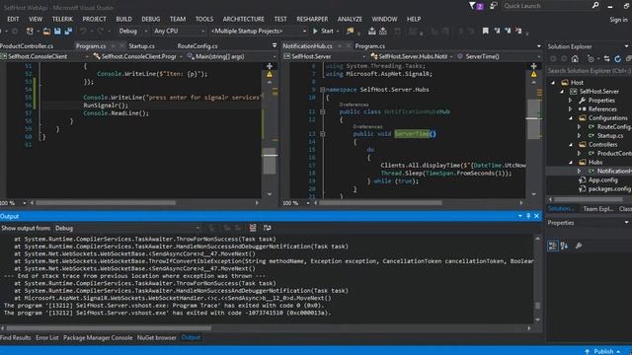Collapse the namespace SelfHost.Server.Hubs outline toggle
The image size is (632, 355).
(323, 90)
